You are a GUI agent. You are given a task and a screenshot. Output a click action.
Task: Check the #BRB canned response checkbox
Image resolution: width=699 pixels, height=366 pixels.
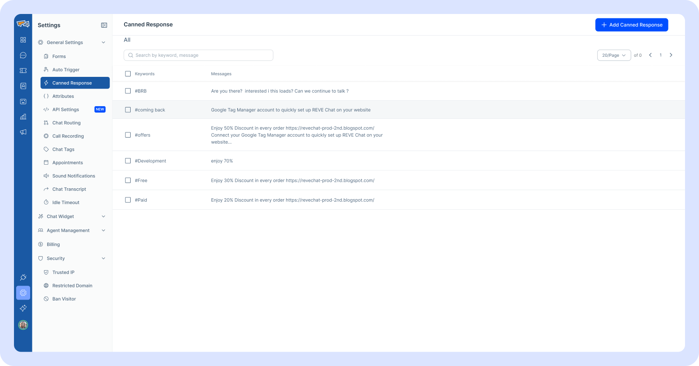[128, 91]
